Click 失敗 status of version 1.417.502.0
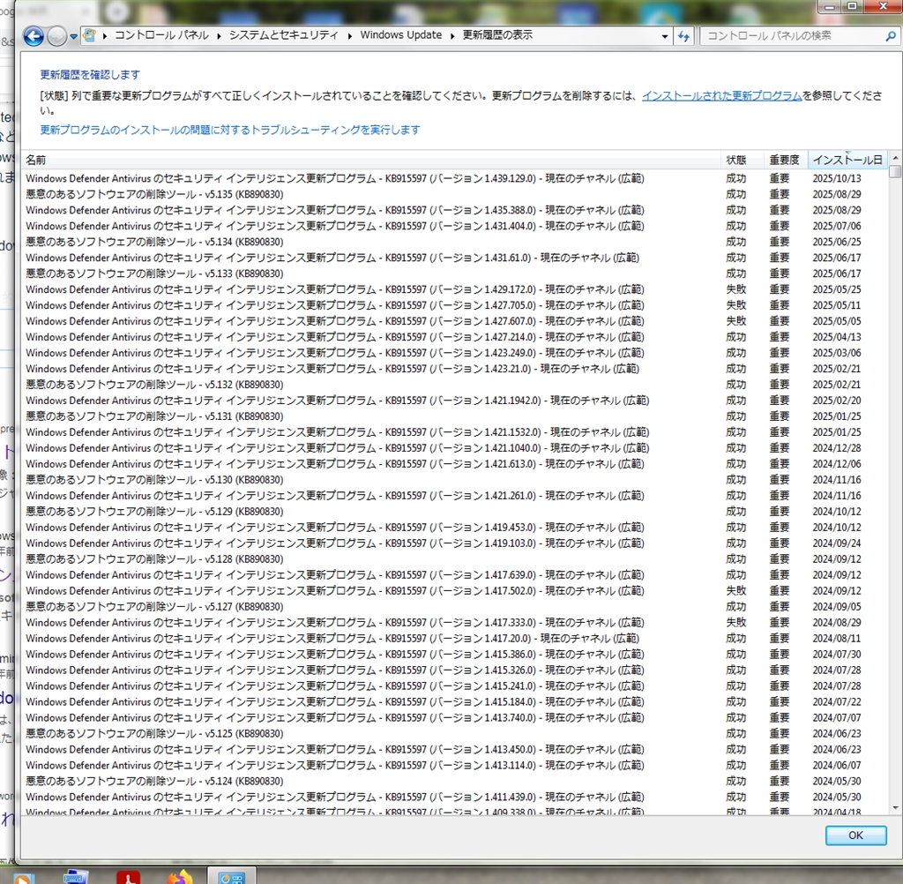The image size is (903, 884). [736, 591]
